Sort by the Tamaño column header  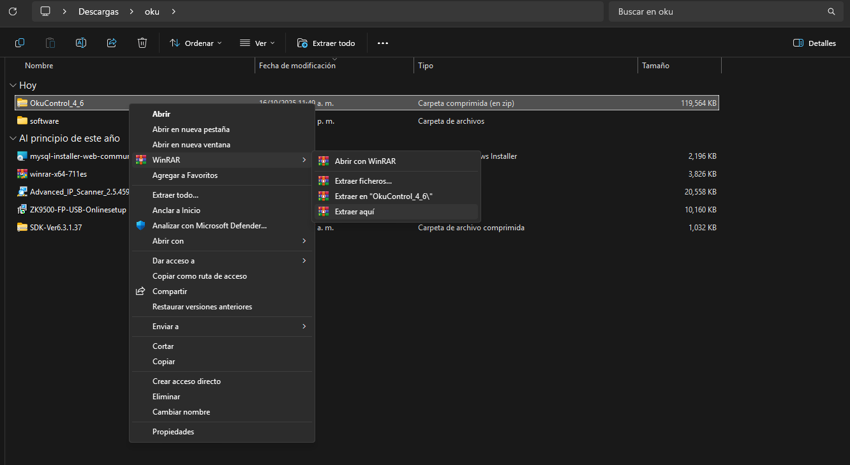click(x=655, y=66)
